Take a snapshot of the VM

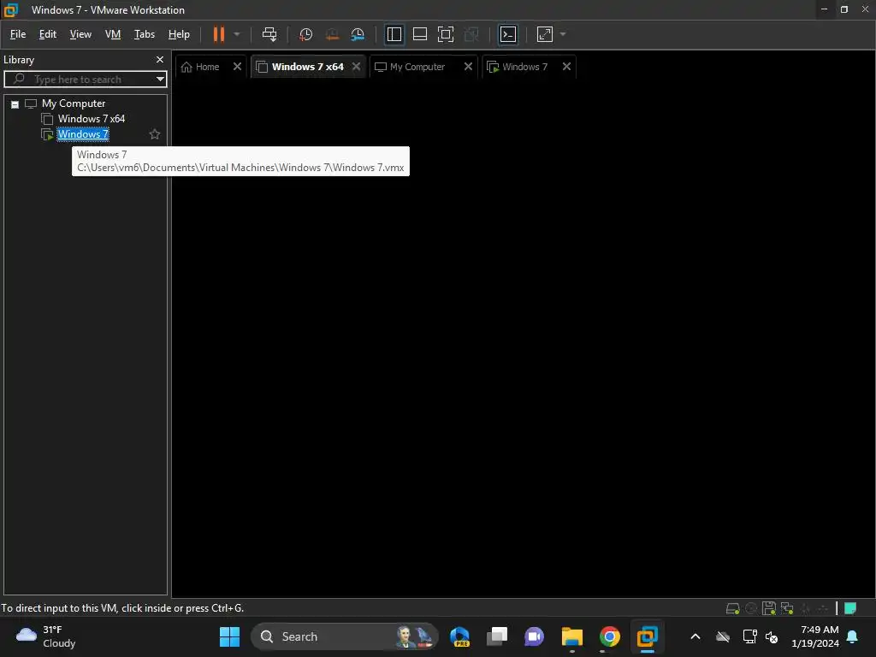pyautogui.click(x=305, y=34)
